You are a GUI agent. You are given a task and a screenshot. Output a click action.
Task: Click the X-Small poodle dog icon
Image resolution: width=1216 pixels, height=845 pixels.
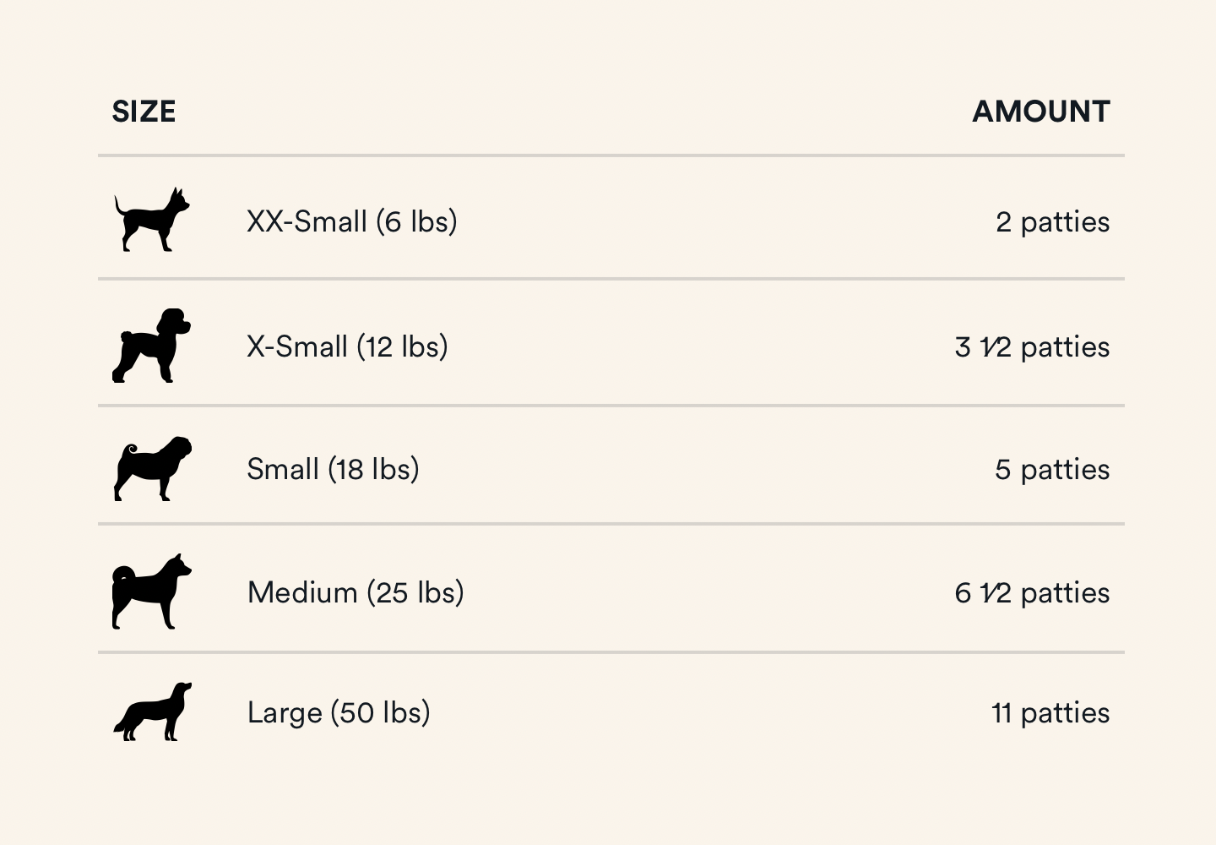[x=152, y=345]
